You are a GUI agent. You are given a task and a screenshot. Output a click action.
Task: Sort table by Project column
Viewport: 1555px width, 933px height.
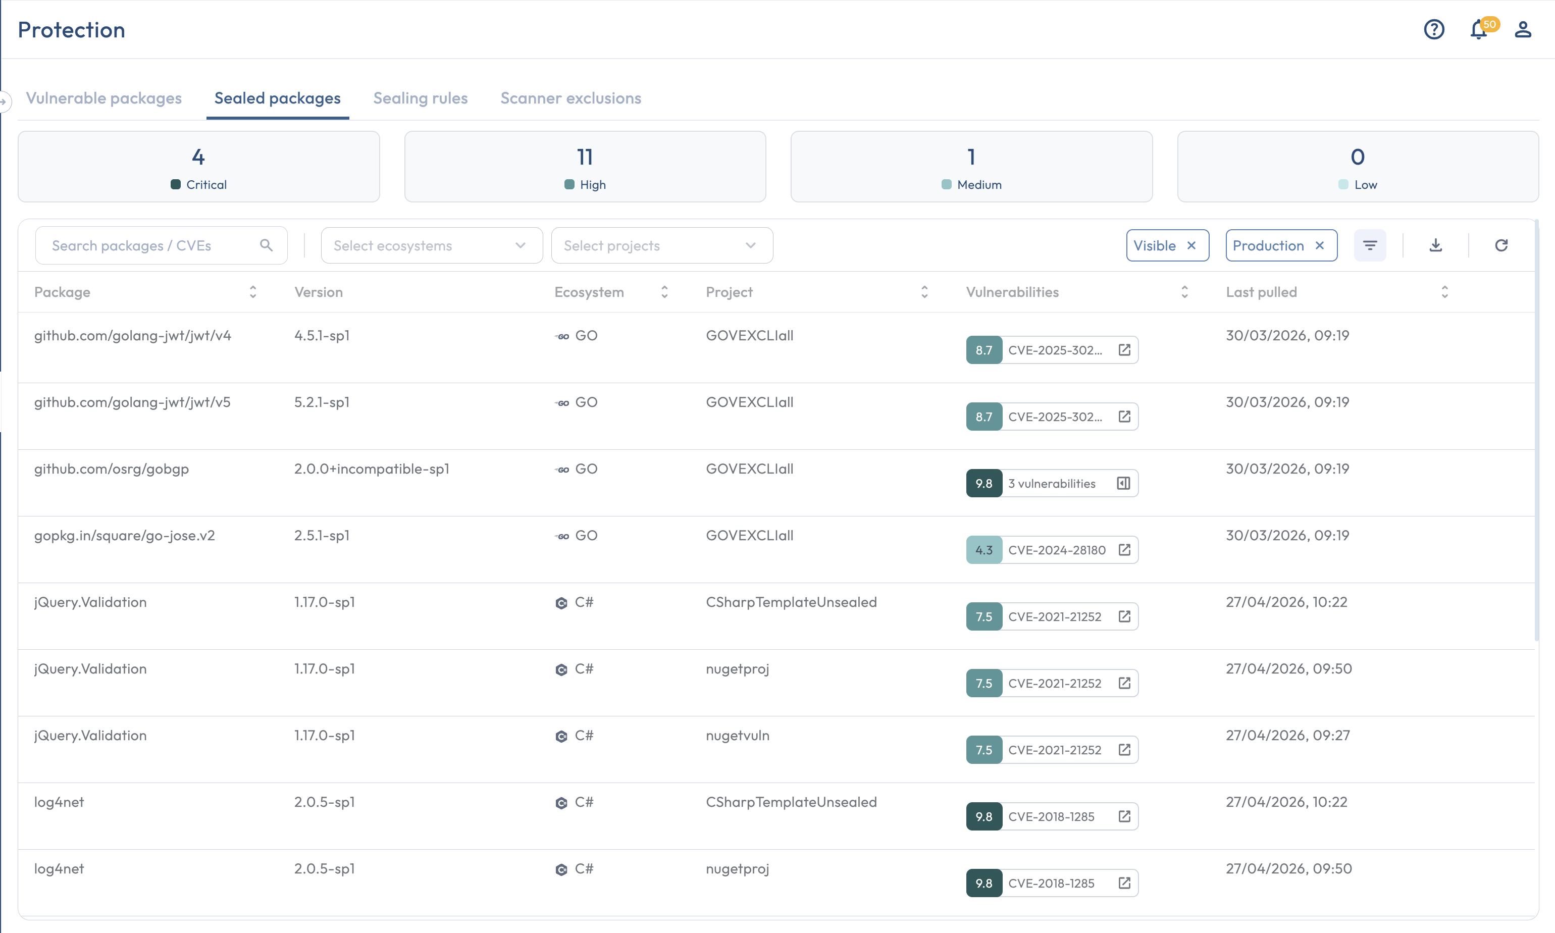[x=924, y=292]
